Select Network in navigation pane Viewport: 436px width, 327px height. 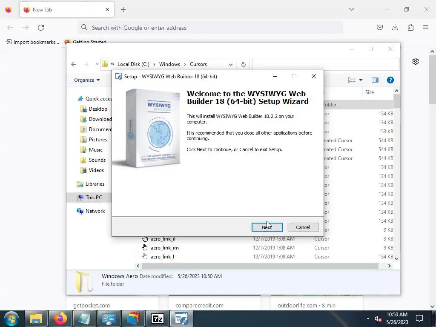click(91, 211)
